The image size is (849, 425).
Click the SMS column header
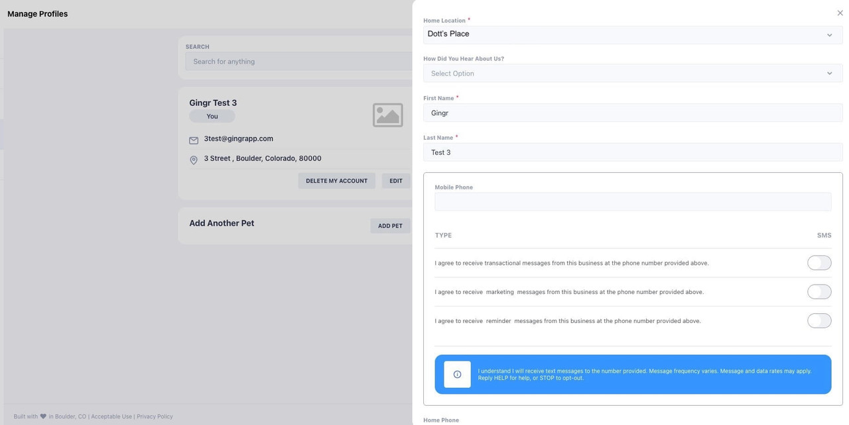pyautogui.click(x=824, y=235)
